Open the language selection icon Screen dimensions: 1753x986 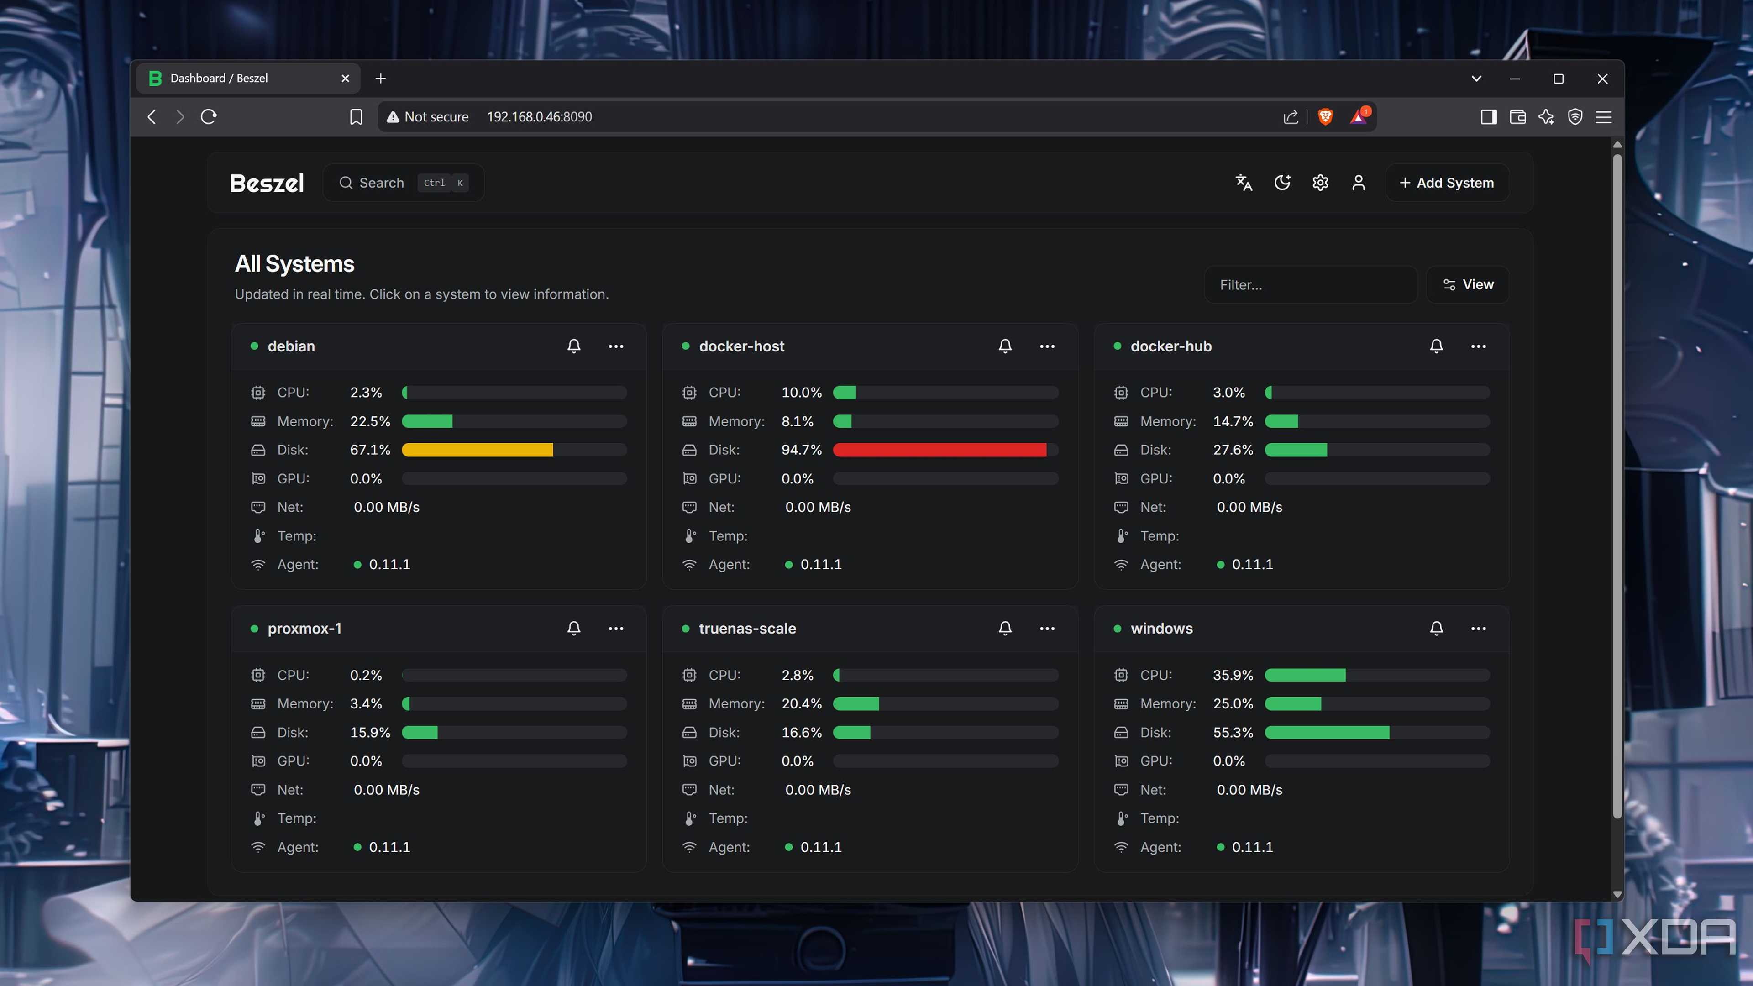1244,183
